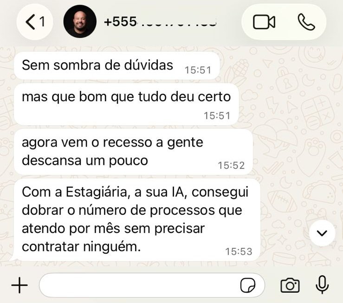Select the "mas que bom que tudo deu certo" message
Image resolution: width=343 pixels, height=303 pixels.
pyautogui.click(x=126, y=104)
